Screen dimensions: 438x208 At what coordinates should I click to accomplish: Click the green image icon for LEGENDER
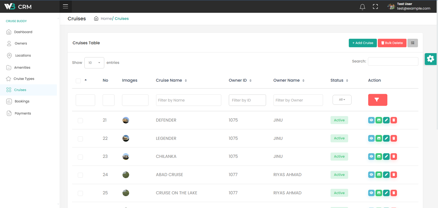379,138
